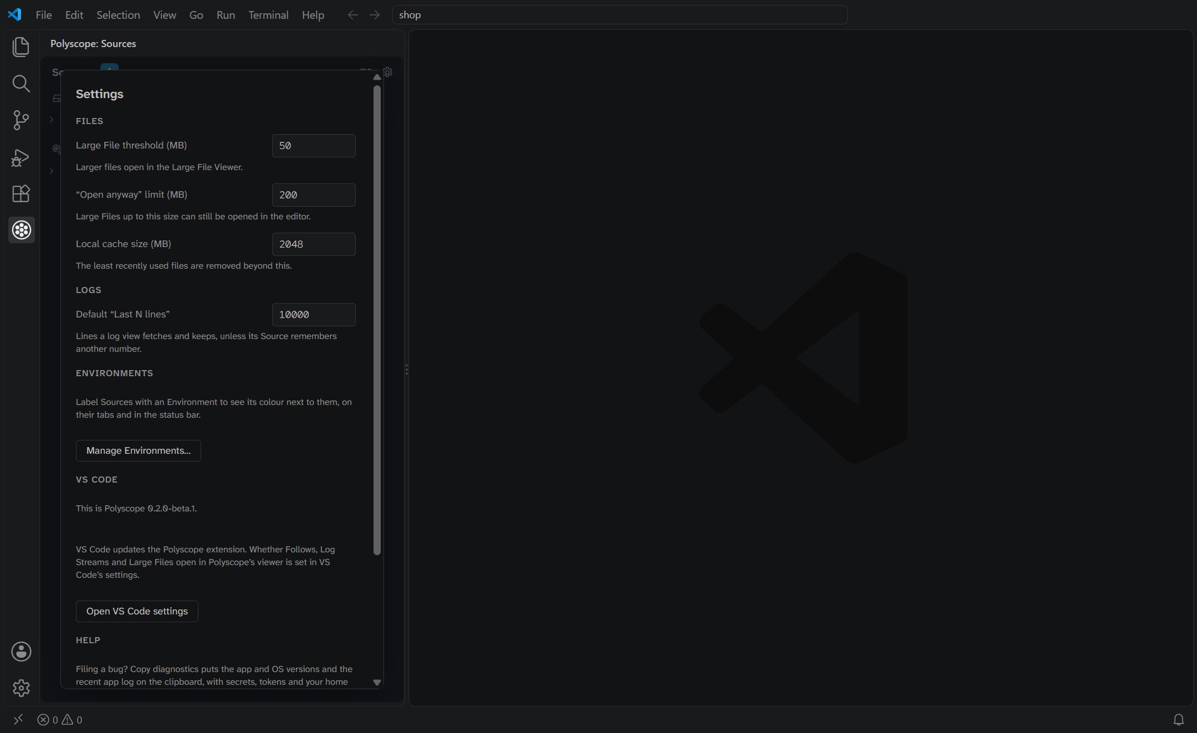Click the settings scroll-up arrow

point(377,77)
